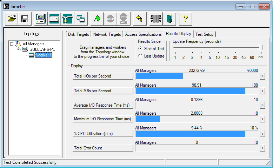Switch to the Network Targets tab
The width and height of the screenshot is (273, 168).
[x=107, y=34]
